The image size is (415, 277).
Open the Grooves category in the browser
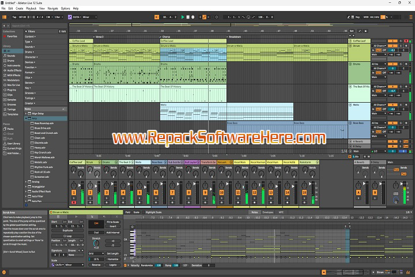[x=12, y=104]
